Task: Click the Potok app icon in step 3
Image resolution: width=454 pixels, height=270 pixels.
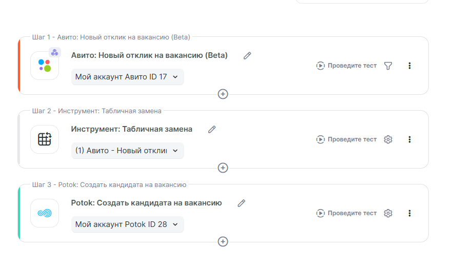Action: 45,213
